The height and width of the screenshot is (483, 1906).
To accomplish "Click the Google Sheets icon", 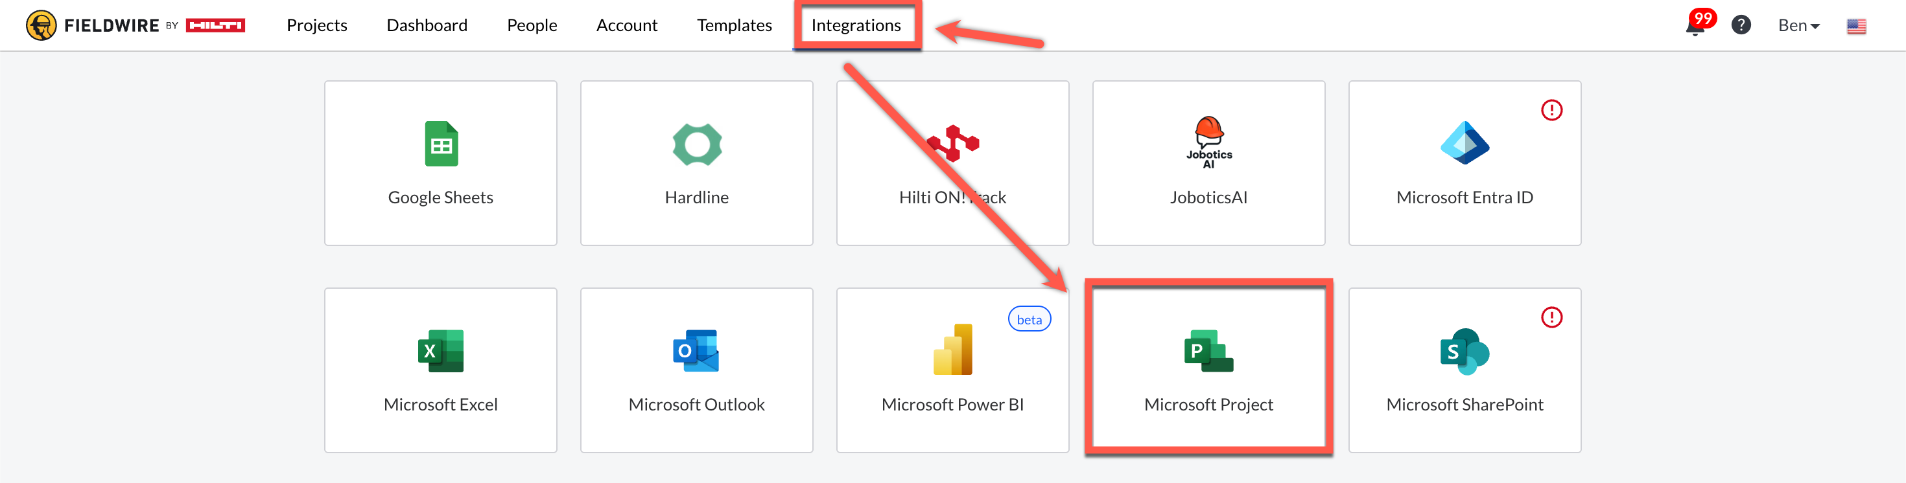I will pyautogui.click(x=441, y=143).
